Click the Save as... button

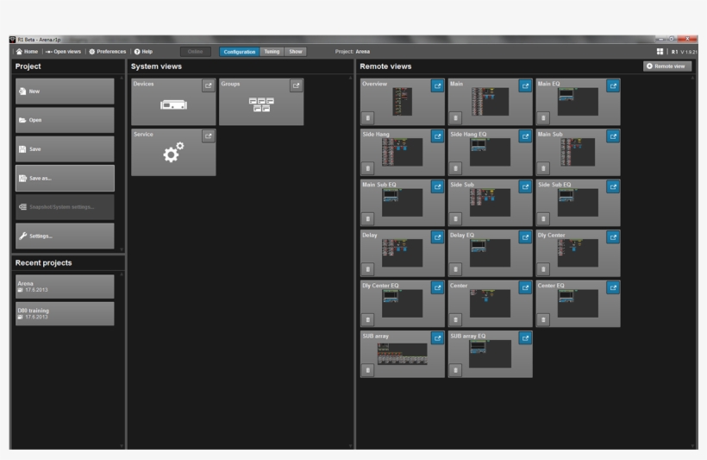65,178
